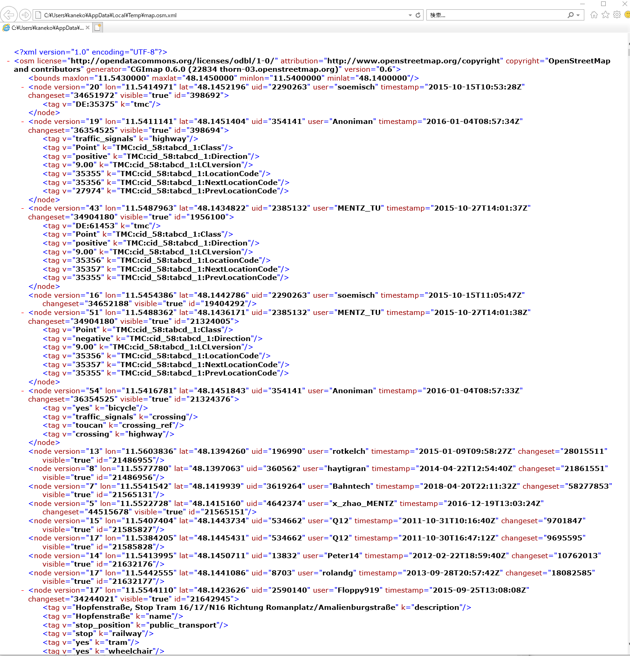Click the 検索... search box
Image resolution: width=630 pixels, height=656 pixels.
[496, 15]
